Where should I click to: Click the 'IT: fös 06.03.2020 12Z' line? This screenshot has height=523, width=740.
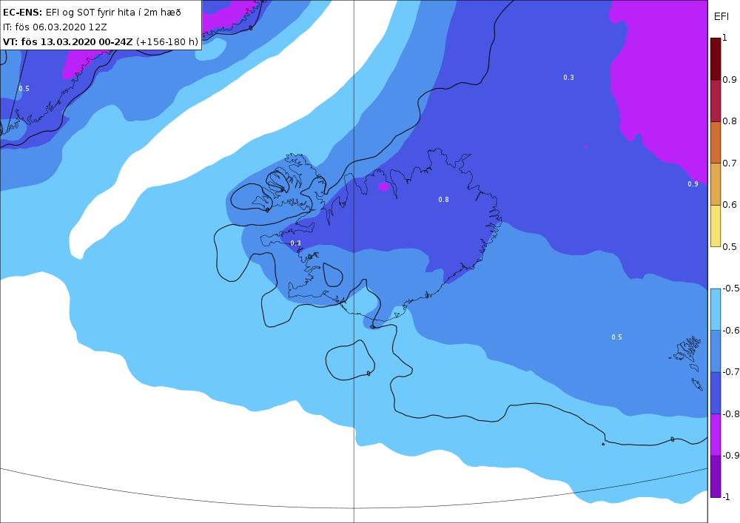[55, 27]
